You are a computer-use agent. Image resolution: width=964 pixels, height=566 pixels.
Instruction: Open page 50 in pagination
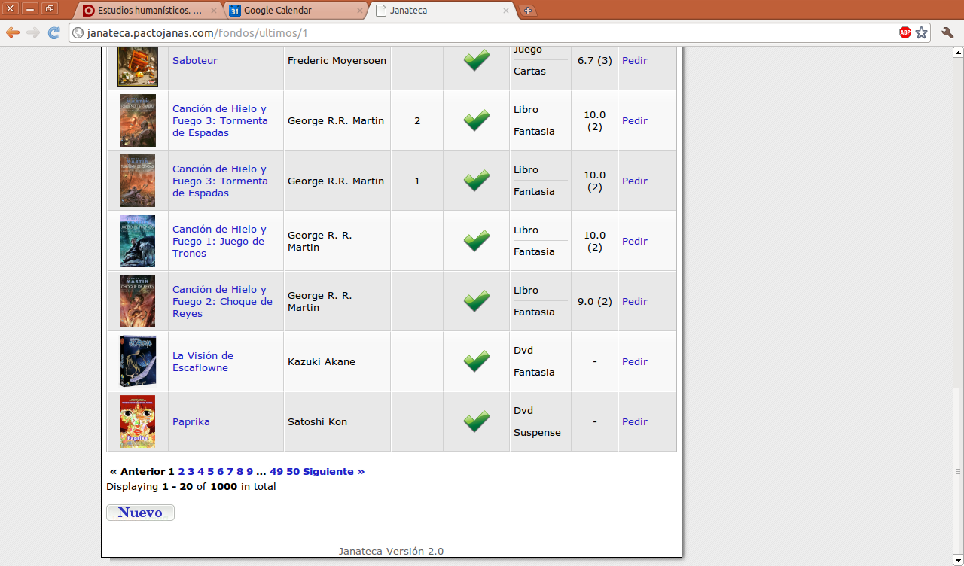click(293, 472)
